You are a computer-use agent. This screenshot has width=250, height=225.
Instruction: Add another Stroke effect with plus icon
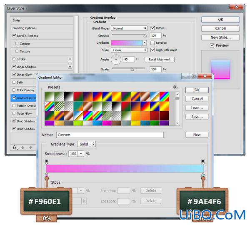pyautogui.click(x=70, y=59)
